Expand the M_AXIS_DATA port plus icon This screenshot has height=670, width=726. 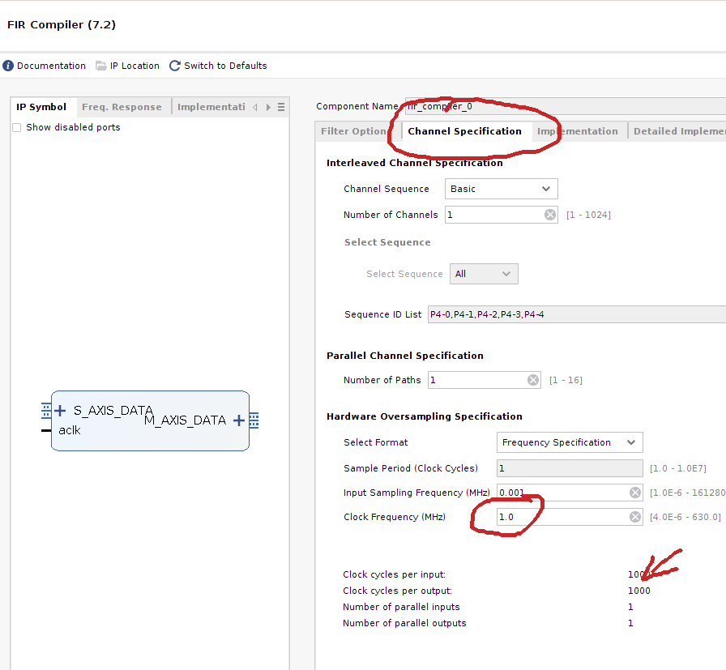pyautogui.click(x=238, y=420)
